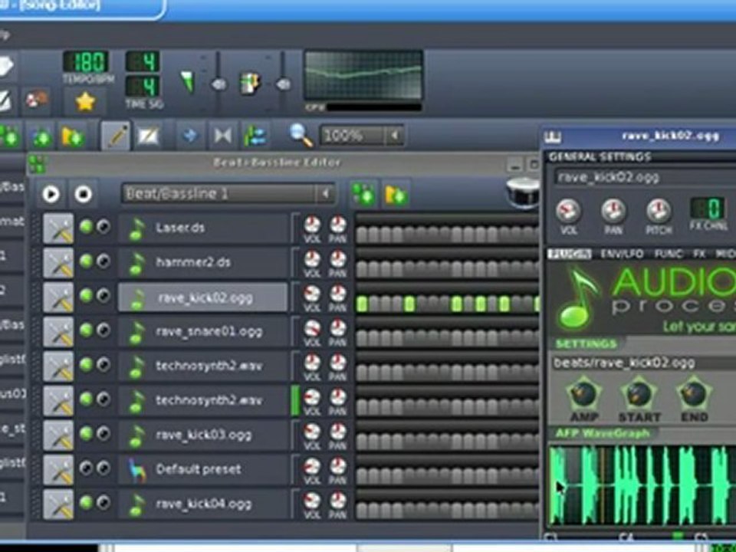This screenshot has width=736, height=552.
Task: Open the hammer2.ds instrument button
Action: 202,262
